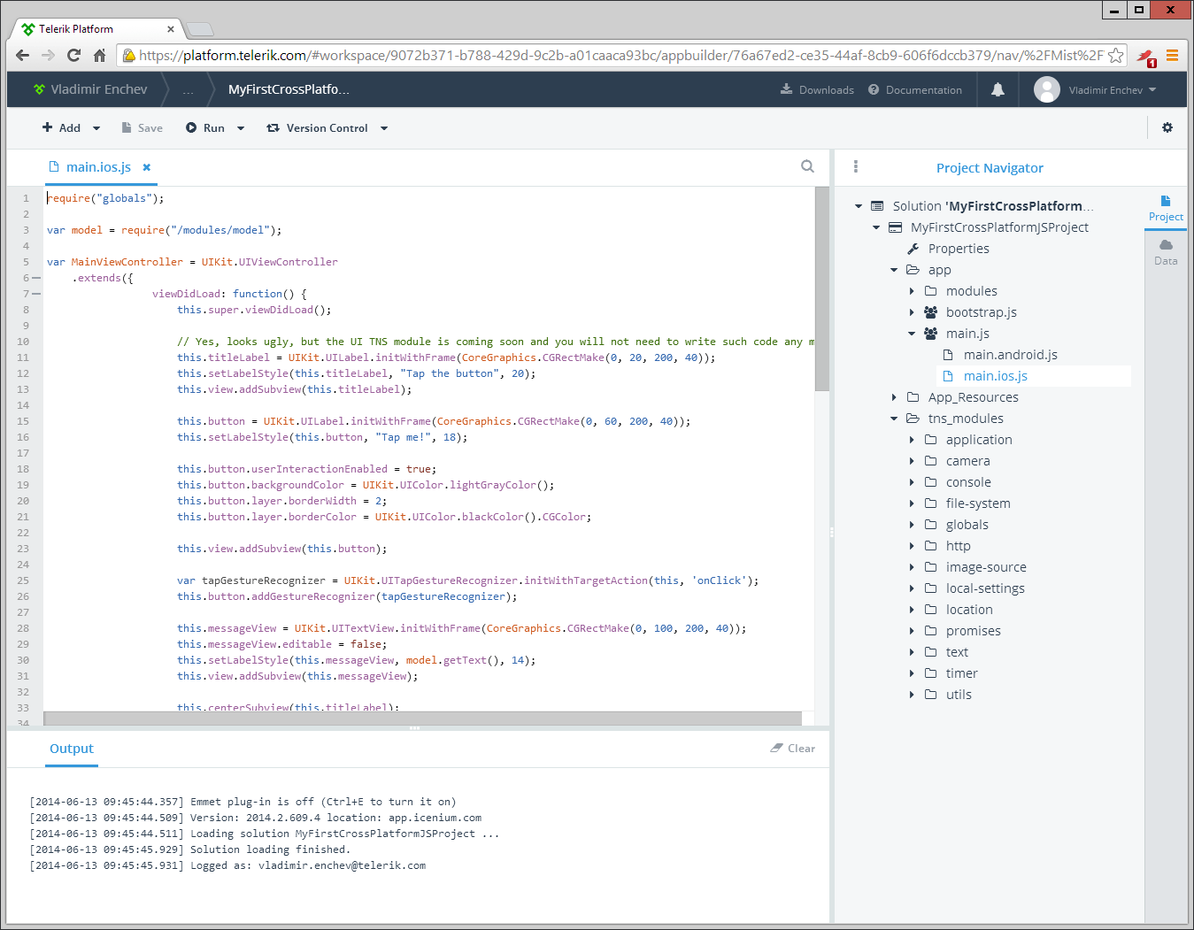1194x930 pixels.
Task: Expand the App_Resources folder
Action: 894,397
